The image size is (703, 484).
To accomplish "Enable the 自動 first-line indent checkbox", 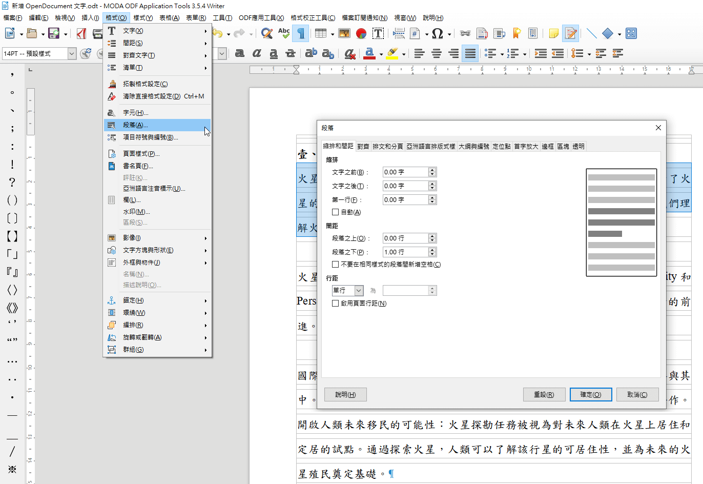I will point(336,212).
